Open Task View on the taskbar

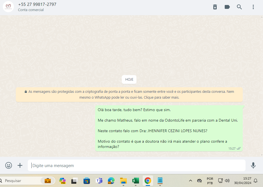[74, 181]
